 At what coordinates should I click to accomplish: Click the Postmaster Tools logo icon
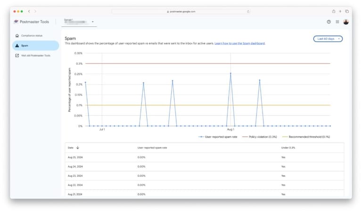coord(16,22)
